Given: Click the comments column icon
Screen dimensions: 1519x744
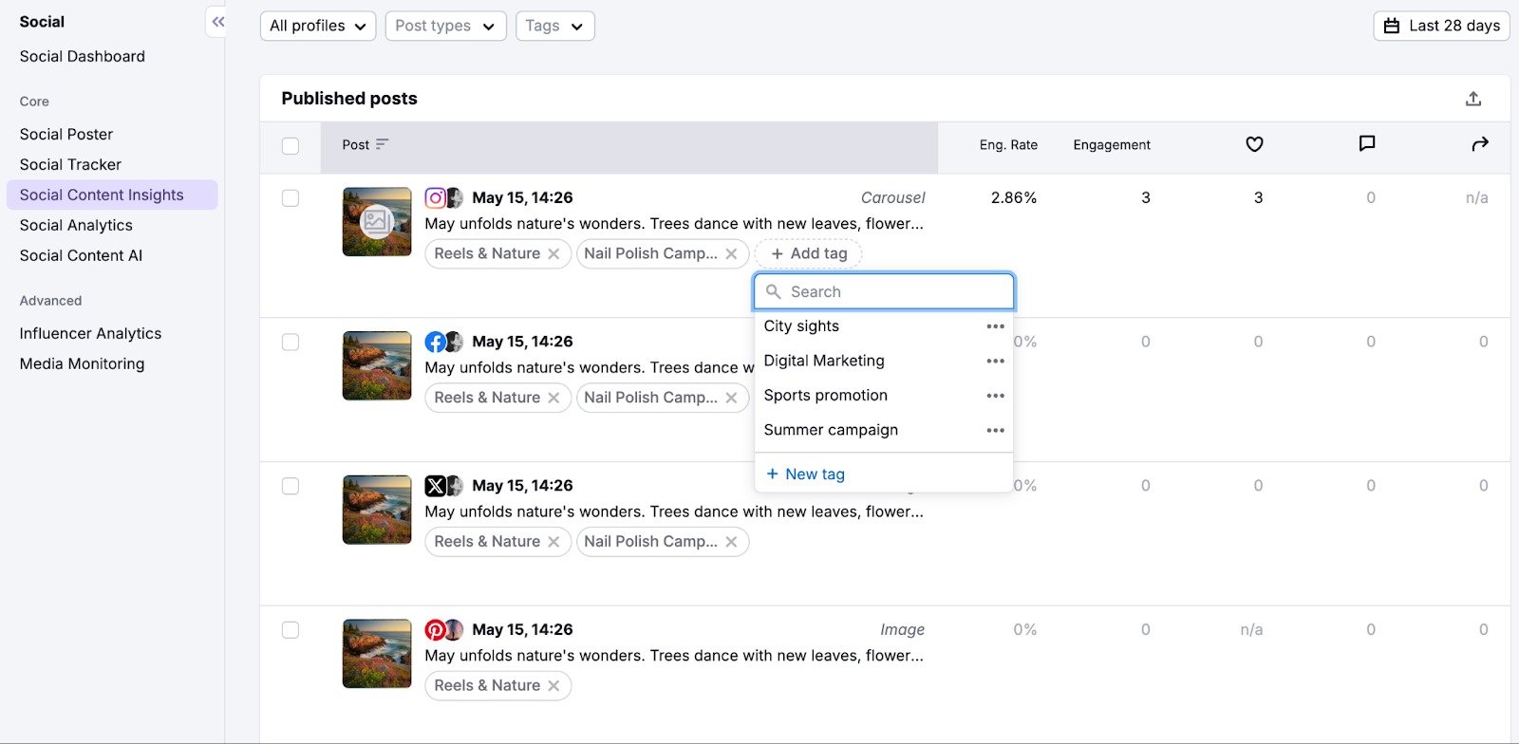Looking at the screenshot, I should pyautogui.click(x=1366, y=144).
